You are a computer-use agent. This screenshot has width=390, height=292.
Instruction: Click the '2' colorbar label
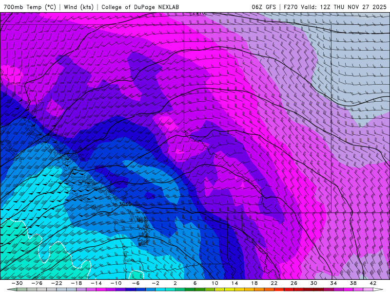pyautogui.click(x=175, y=283)
